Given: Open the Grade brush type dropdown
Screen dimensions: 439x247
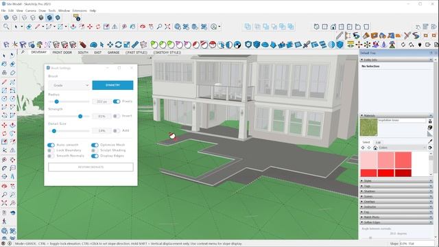Looking at the screenshot, I should [x=69, y=85].
